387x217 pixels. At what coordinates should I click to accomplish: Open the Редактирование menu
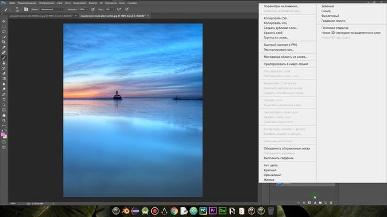click(27, 3)
